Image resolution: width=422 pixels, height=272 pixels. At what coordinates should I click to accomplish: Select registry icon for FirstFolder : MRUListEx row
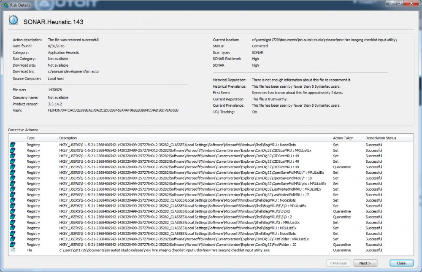pos(13,239)
